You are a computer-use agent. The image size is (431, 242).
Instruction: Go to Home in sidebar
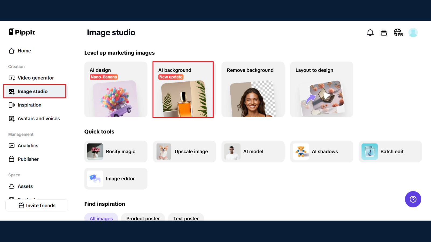pyautogui.click(x=24, y=51)
